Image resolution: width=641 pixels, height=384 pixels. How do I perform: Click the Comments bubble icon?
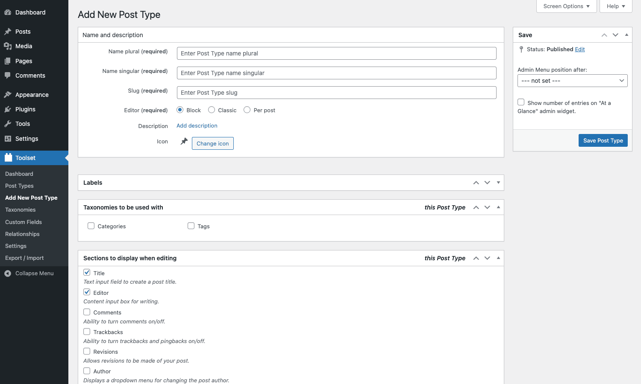pyautogui.click(x=8, y=76)
